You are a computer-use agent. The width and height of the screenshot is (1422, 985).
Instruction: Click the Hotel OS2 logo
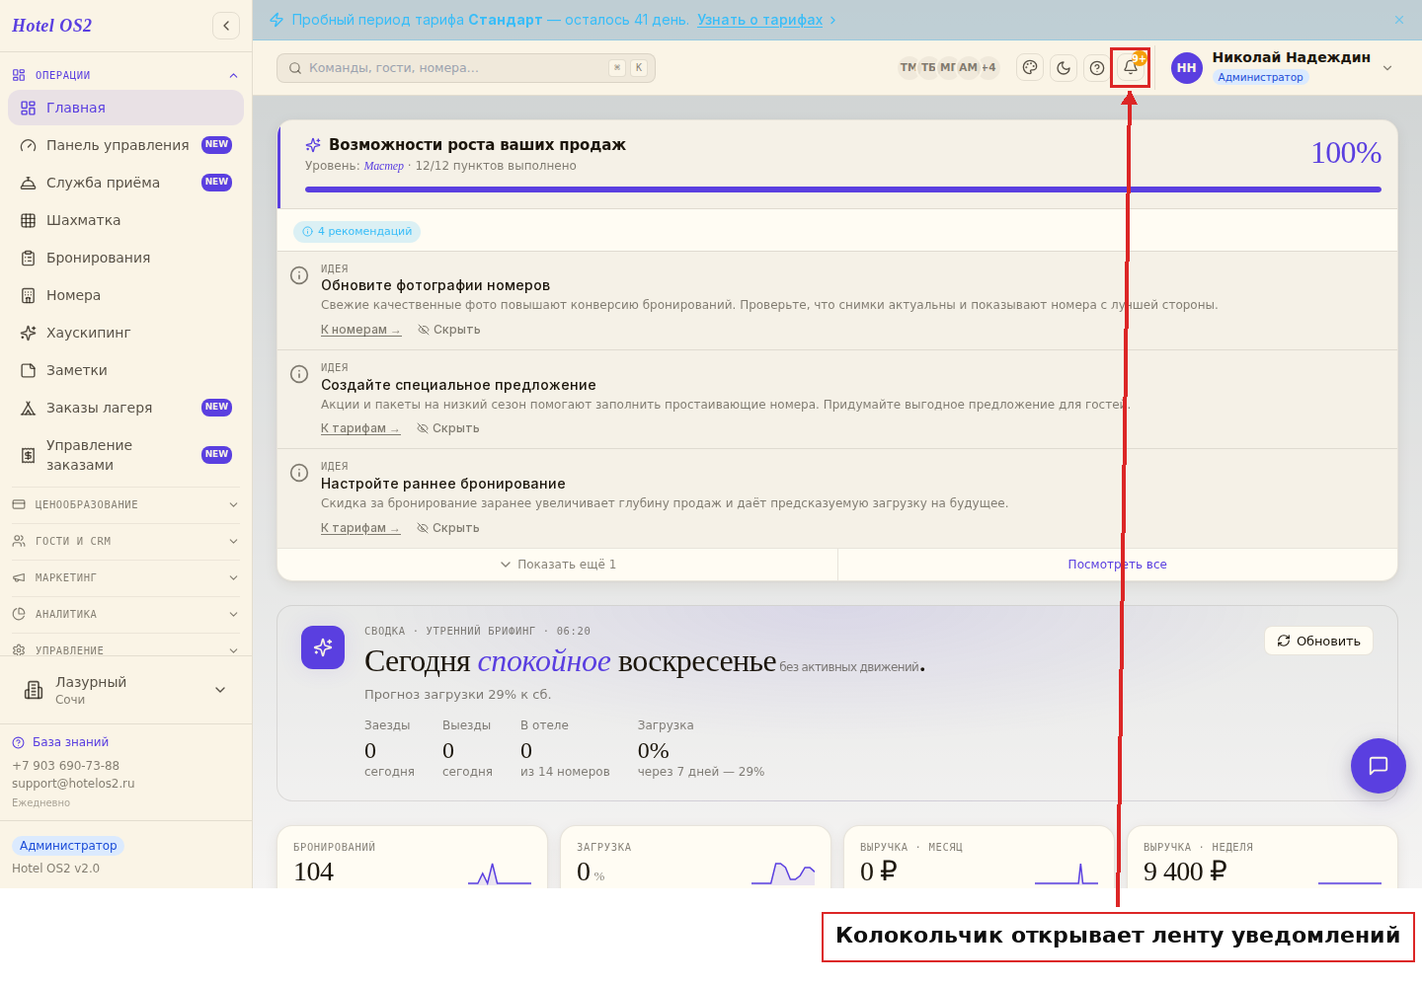51,26
